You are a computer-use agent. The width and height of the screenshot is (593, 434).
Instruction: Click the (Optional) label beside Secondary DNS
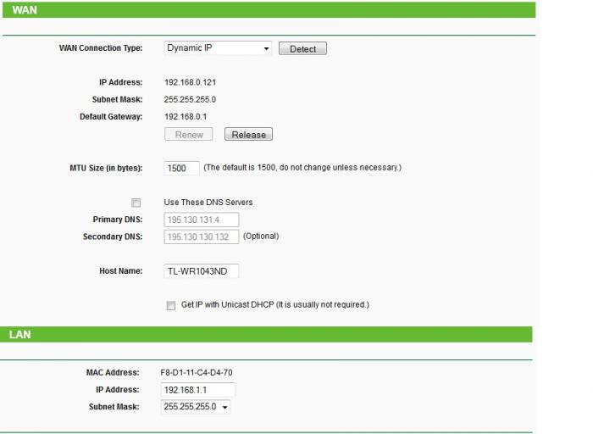click(x=261, y=236)
